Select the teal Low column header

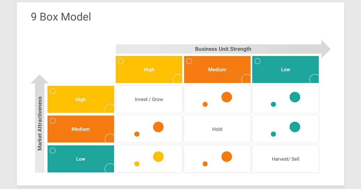285,70
